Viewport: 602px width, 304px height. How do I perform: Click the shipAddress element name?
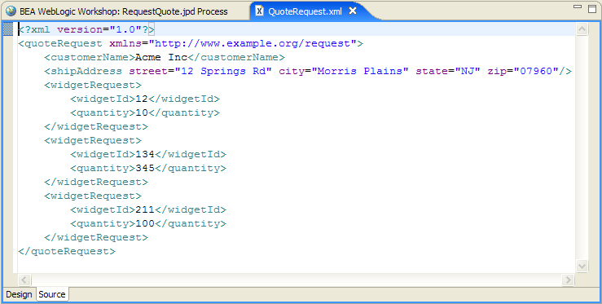86,71
